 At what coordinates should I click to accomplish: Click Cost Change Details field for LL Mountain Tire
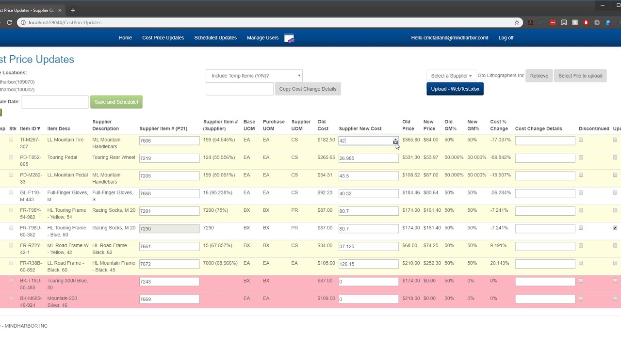[545, 141]
